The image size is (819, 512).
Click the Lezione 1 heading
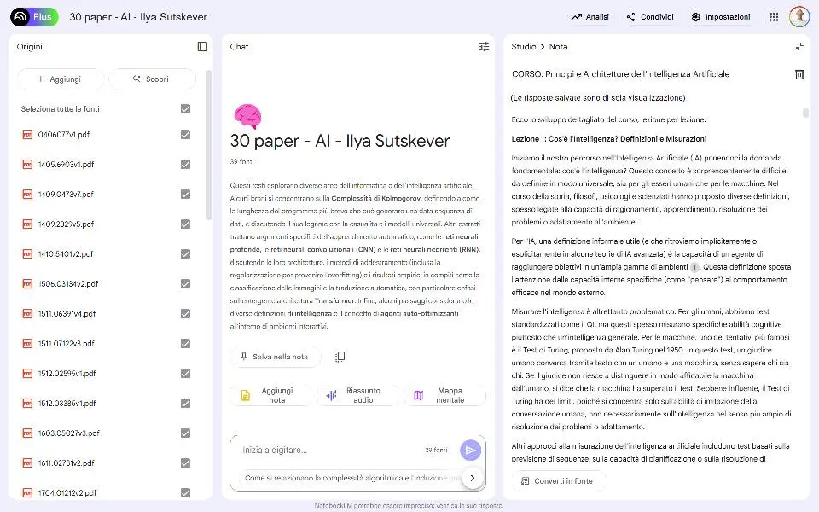(609, 139)
